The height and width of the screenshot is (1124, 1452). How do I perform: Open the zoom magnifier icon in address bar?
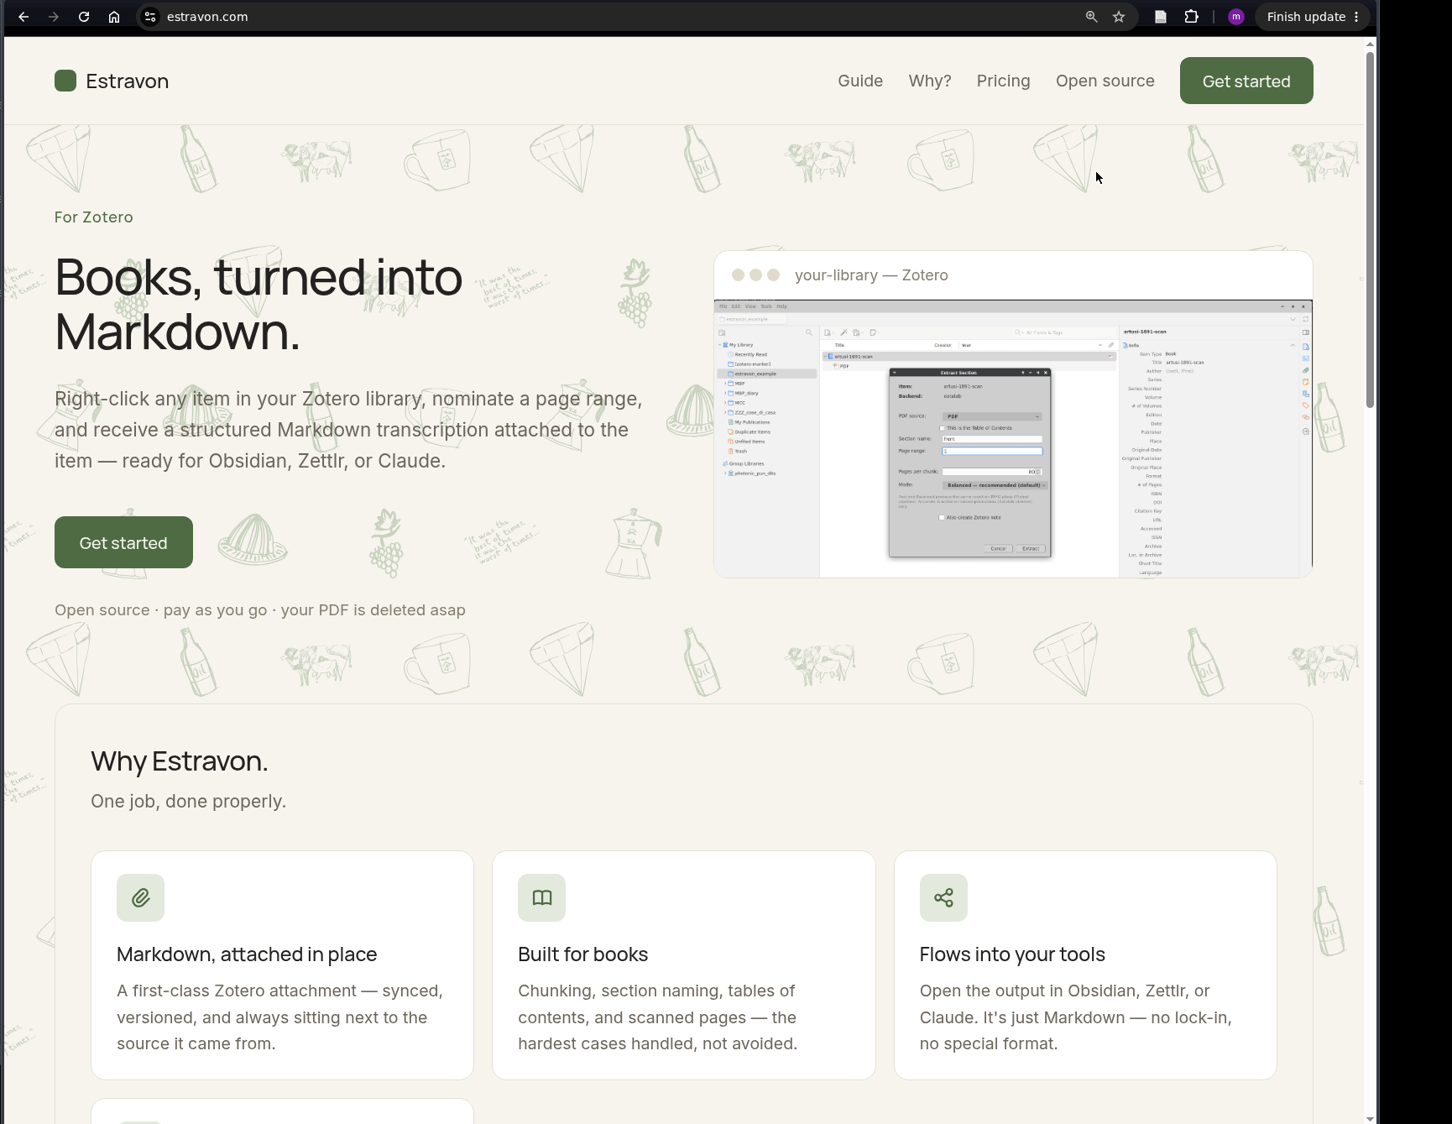click(1091, 17)
